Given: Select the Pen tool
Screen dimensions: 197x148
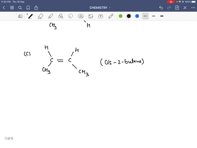Looking at the screenshot, I should tap(30, 16).
